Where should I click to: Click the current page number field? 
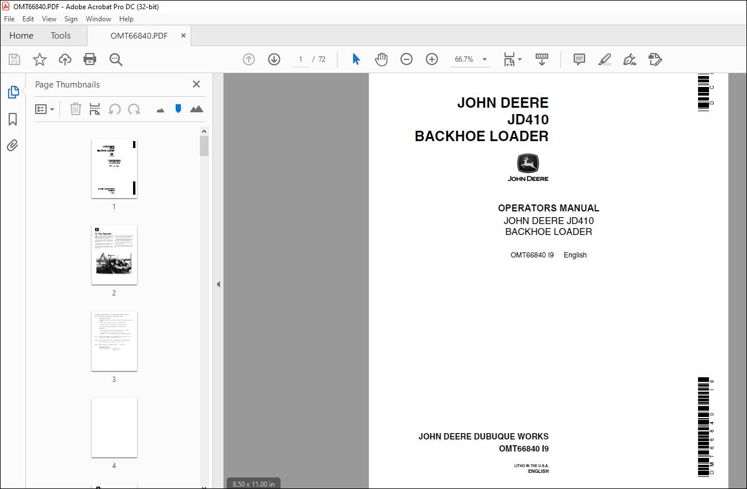300,59
